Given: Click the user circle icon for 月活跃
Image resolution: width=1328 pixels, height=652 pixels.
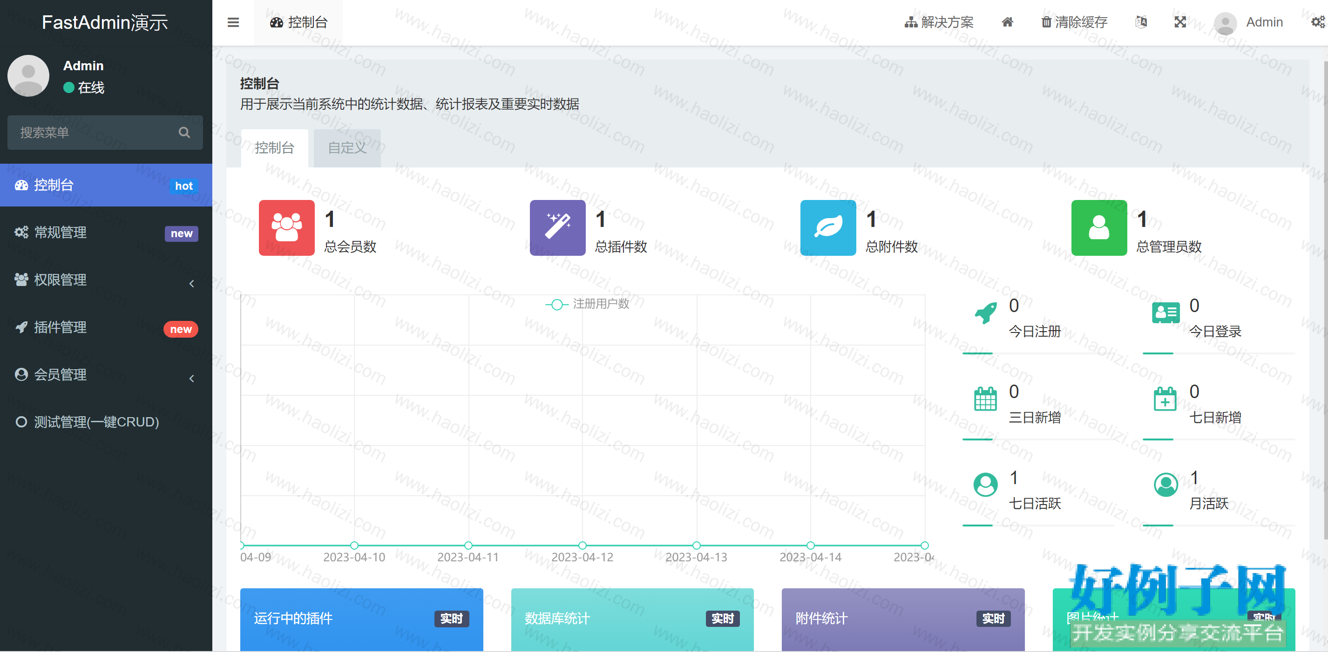Looking at the screenshot, I should click(x=1165, y=485).
